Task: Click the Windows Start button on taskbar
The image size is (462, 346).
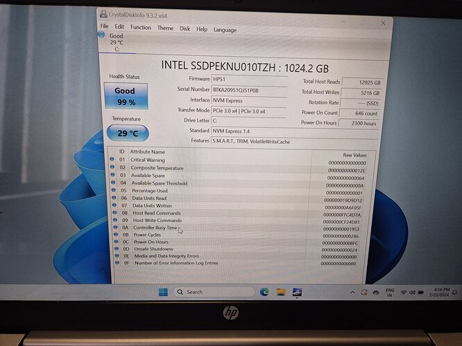Action: coord(162,291)
